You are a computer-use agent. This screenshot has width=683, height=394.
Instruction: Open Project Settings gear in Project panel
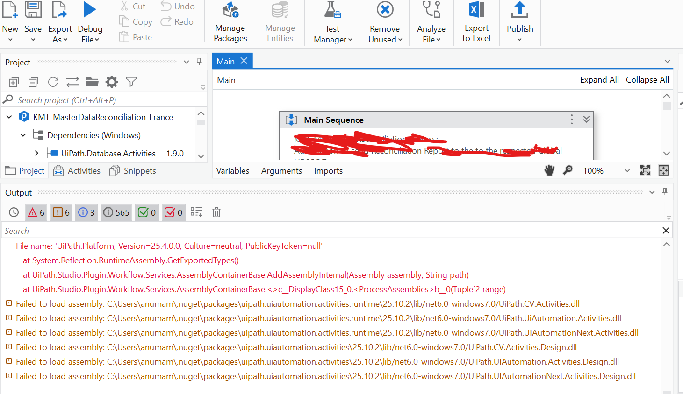(111, 82)
